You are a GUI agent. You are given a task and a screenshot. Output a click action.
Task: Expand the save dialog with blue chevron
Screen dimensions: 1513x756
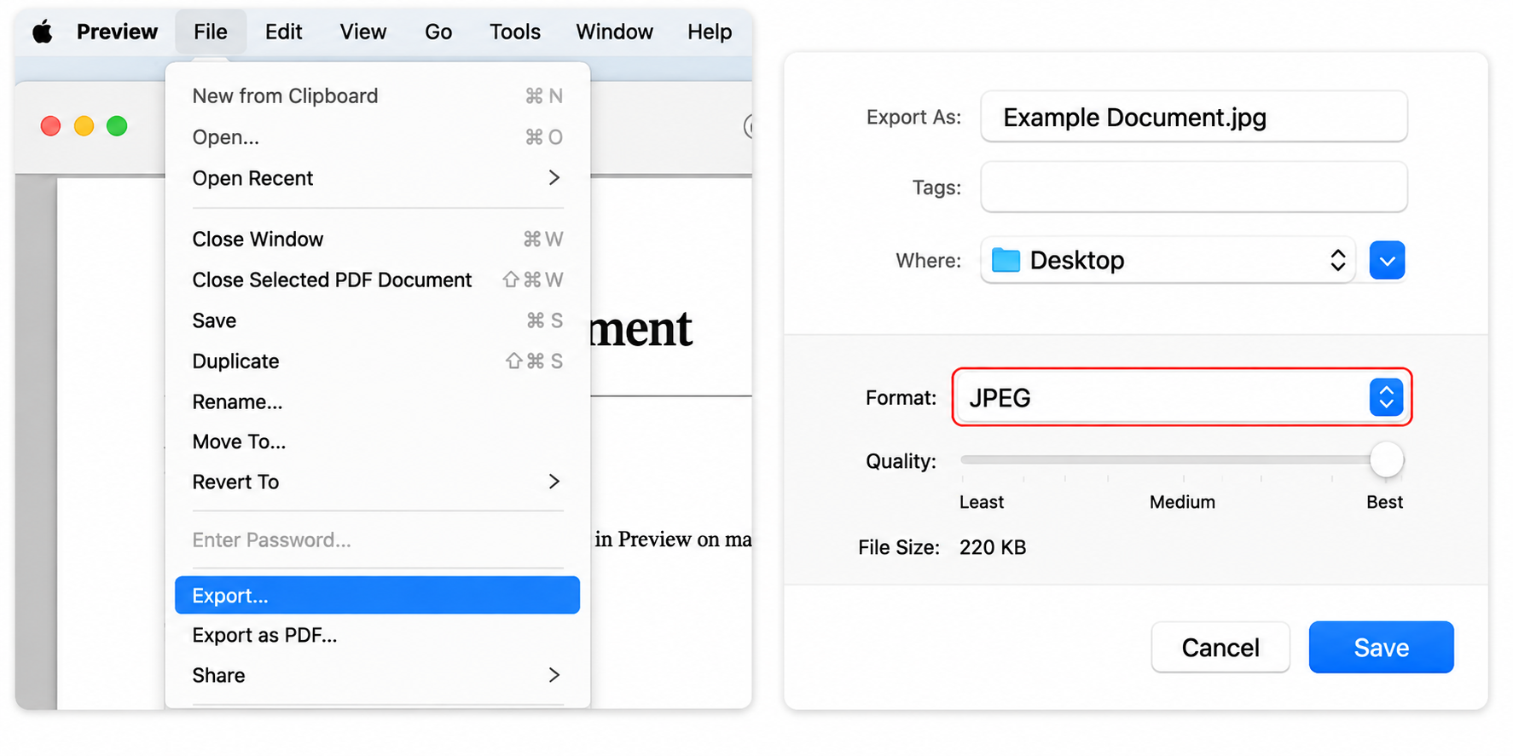[1387, 261]
